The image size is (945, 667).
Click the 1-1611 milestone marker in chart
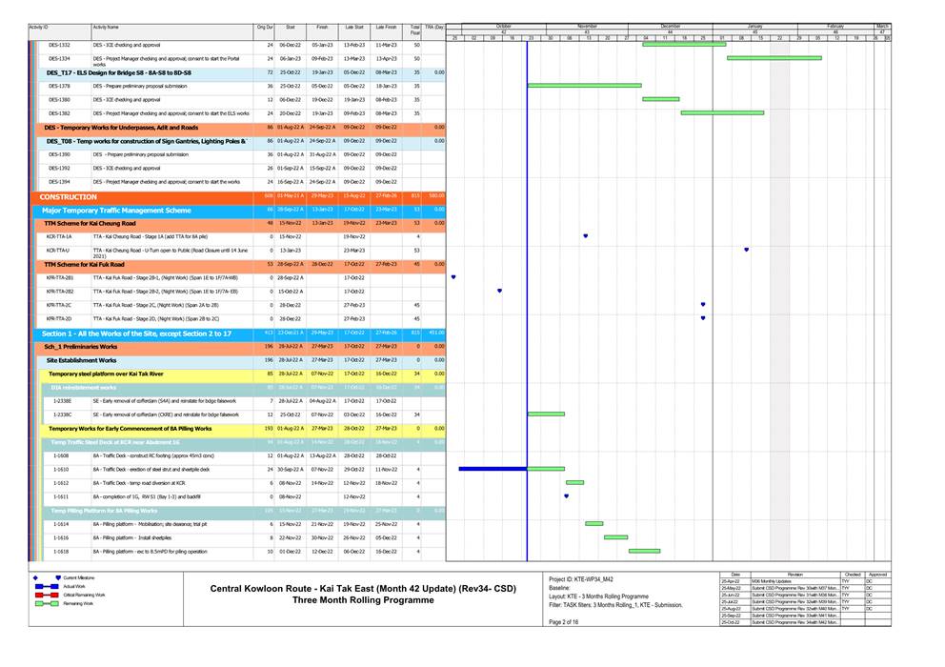[x=566, y=495]
